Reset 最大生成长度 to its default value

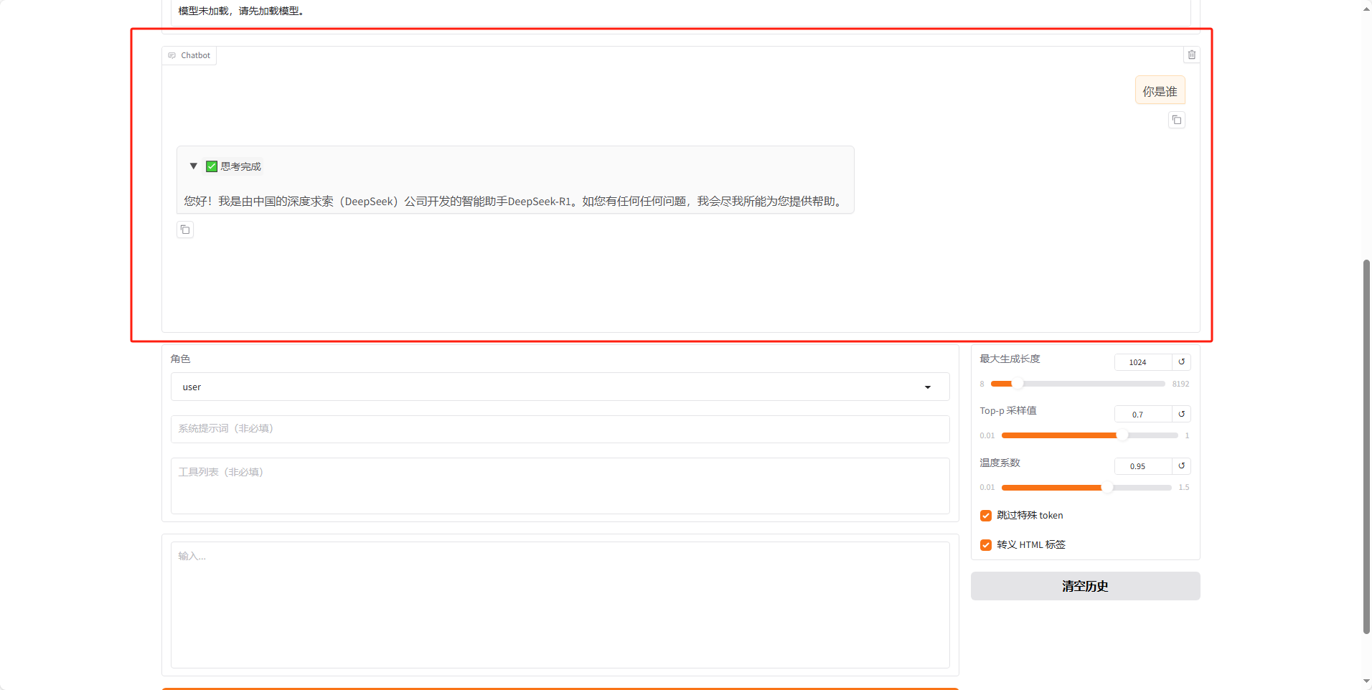point(1181,362)
